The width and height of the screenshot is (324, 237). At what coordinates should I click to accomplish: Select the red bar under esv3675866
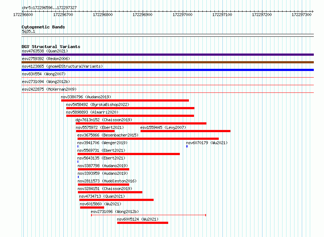(148, 139)
